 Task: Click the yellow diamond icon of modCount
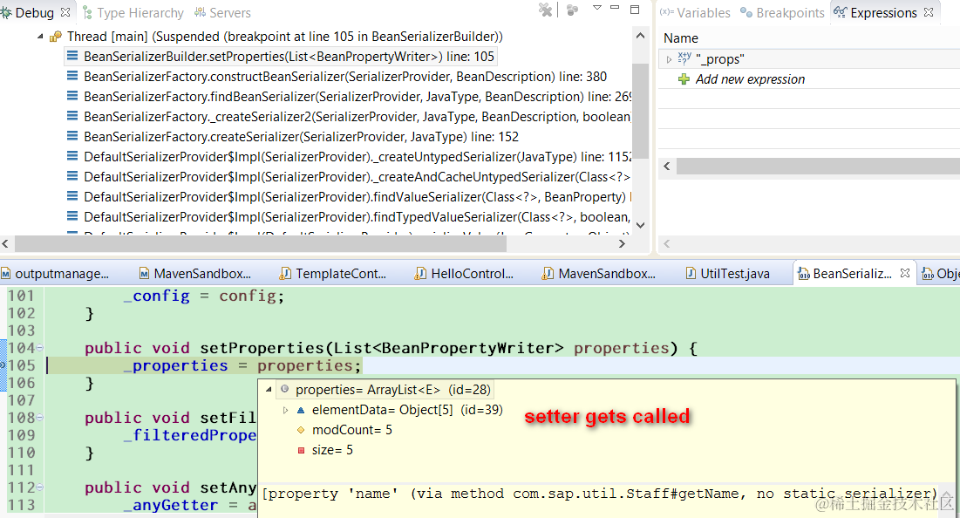[301, 430]
